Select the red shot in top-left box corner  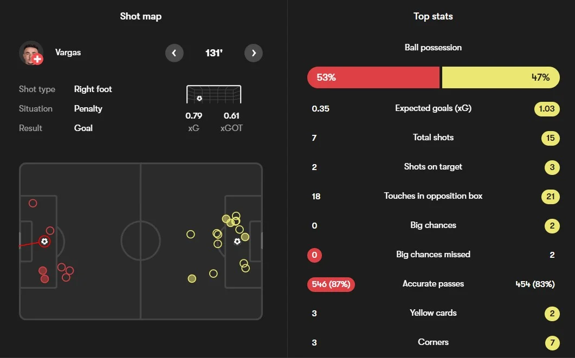pyautogui.click(x=33, y=203)
